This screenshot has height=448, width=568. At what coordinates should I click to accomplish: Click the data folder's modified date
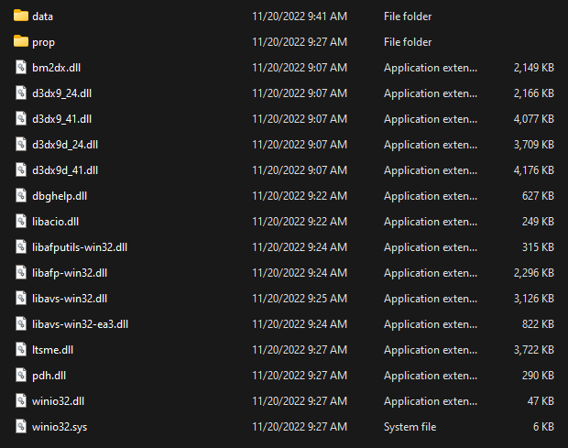pos(299,16)
